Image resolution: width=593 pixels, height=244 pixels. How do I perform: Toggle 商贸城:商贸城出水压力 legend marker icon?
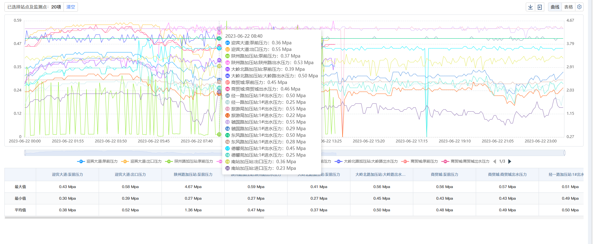(x=445, y=161)
